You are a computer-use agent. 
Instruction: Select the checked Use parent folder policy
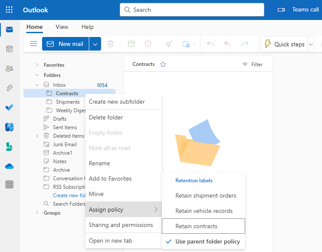coord(207,241)
